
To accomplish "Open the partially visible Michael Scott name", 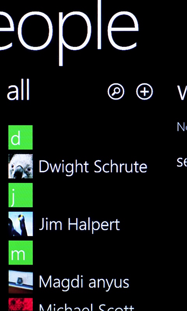I will 86,307.
